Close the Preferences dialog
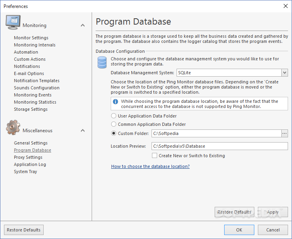The height and width of the screenshot is (239, 292). (x=286, y=6)
